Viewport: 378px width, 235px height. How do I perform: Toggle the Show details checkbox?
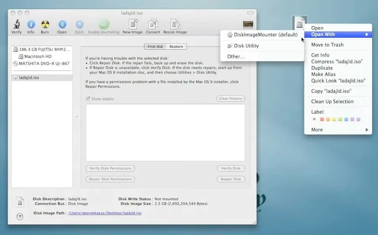pos(88,99)
